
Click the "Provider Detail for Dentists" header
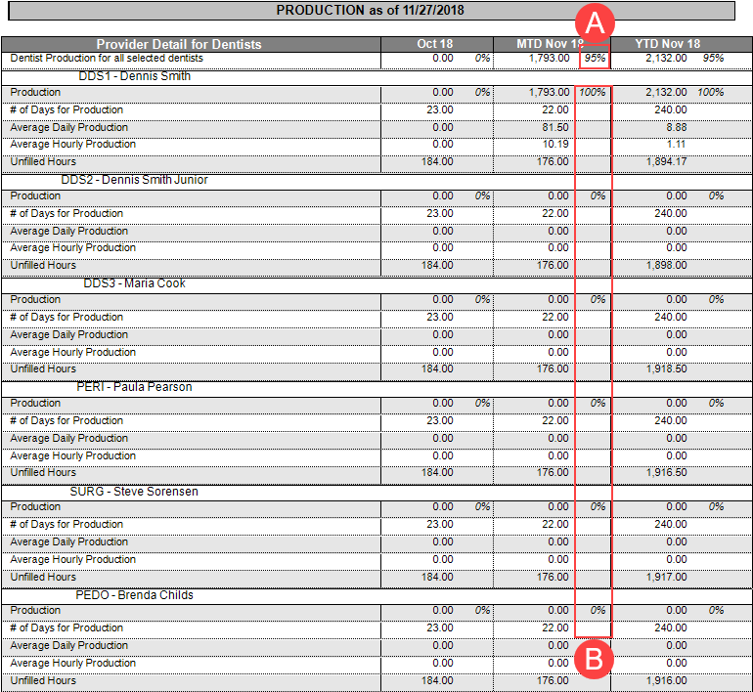click(179, 44)
